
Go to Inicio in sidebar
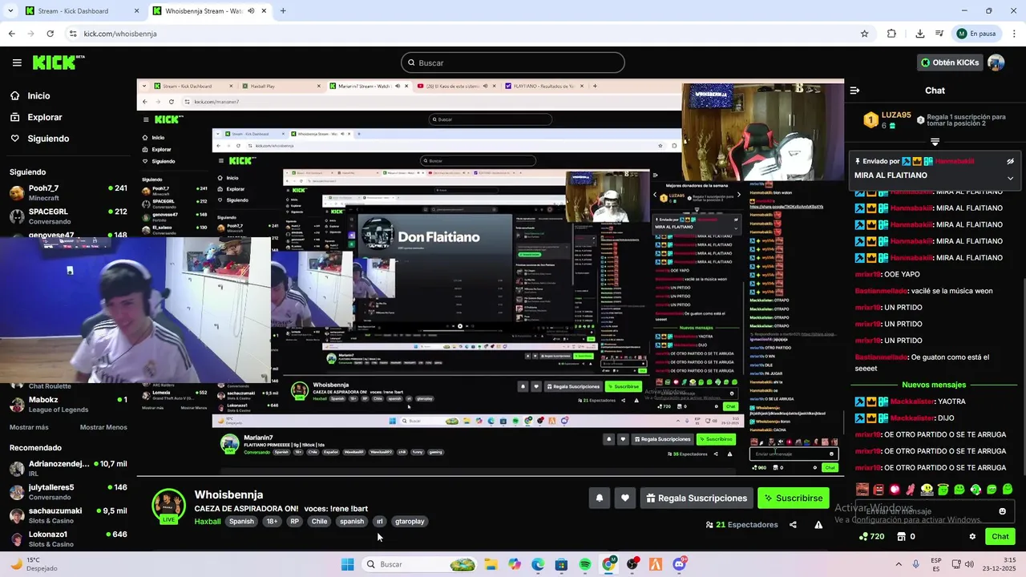point(30,95)
